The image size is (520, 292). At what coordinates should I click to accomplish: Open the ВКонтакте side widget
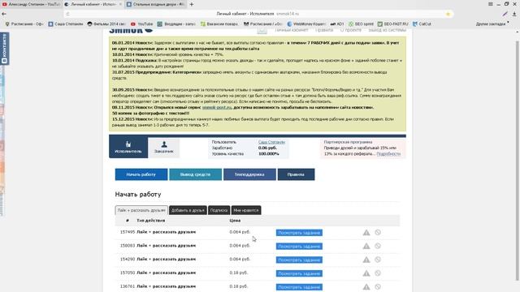(x=4, y=49)
